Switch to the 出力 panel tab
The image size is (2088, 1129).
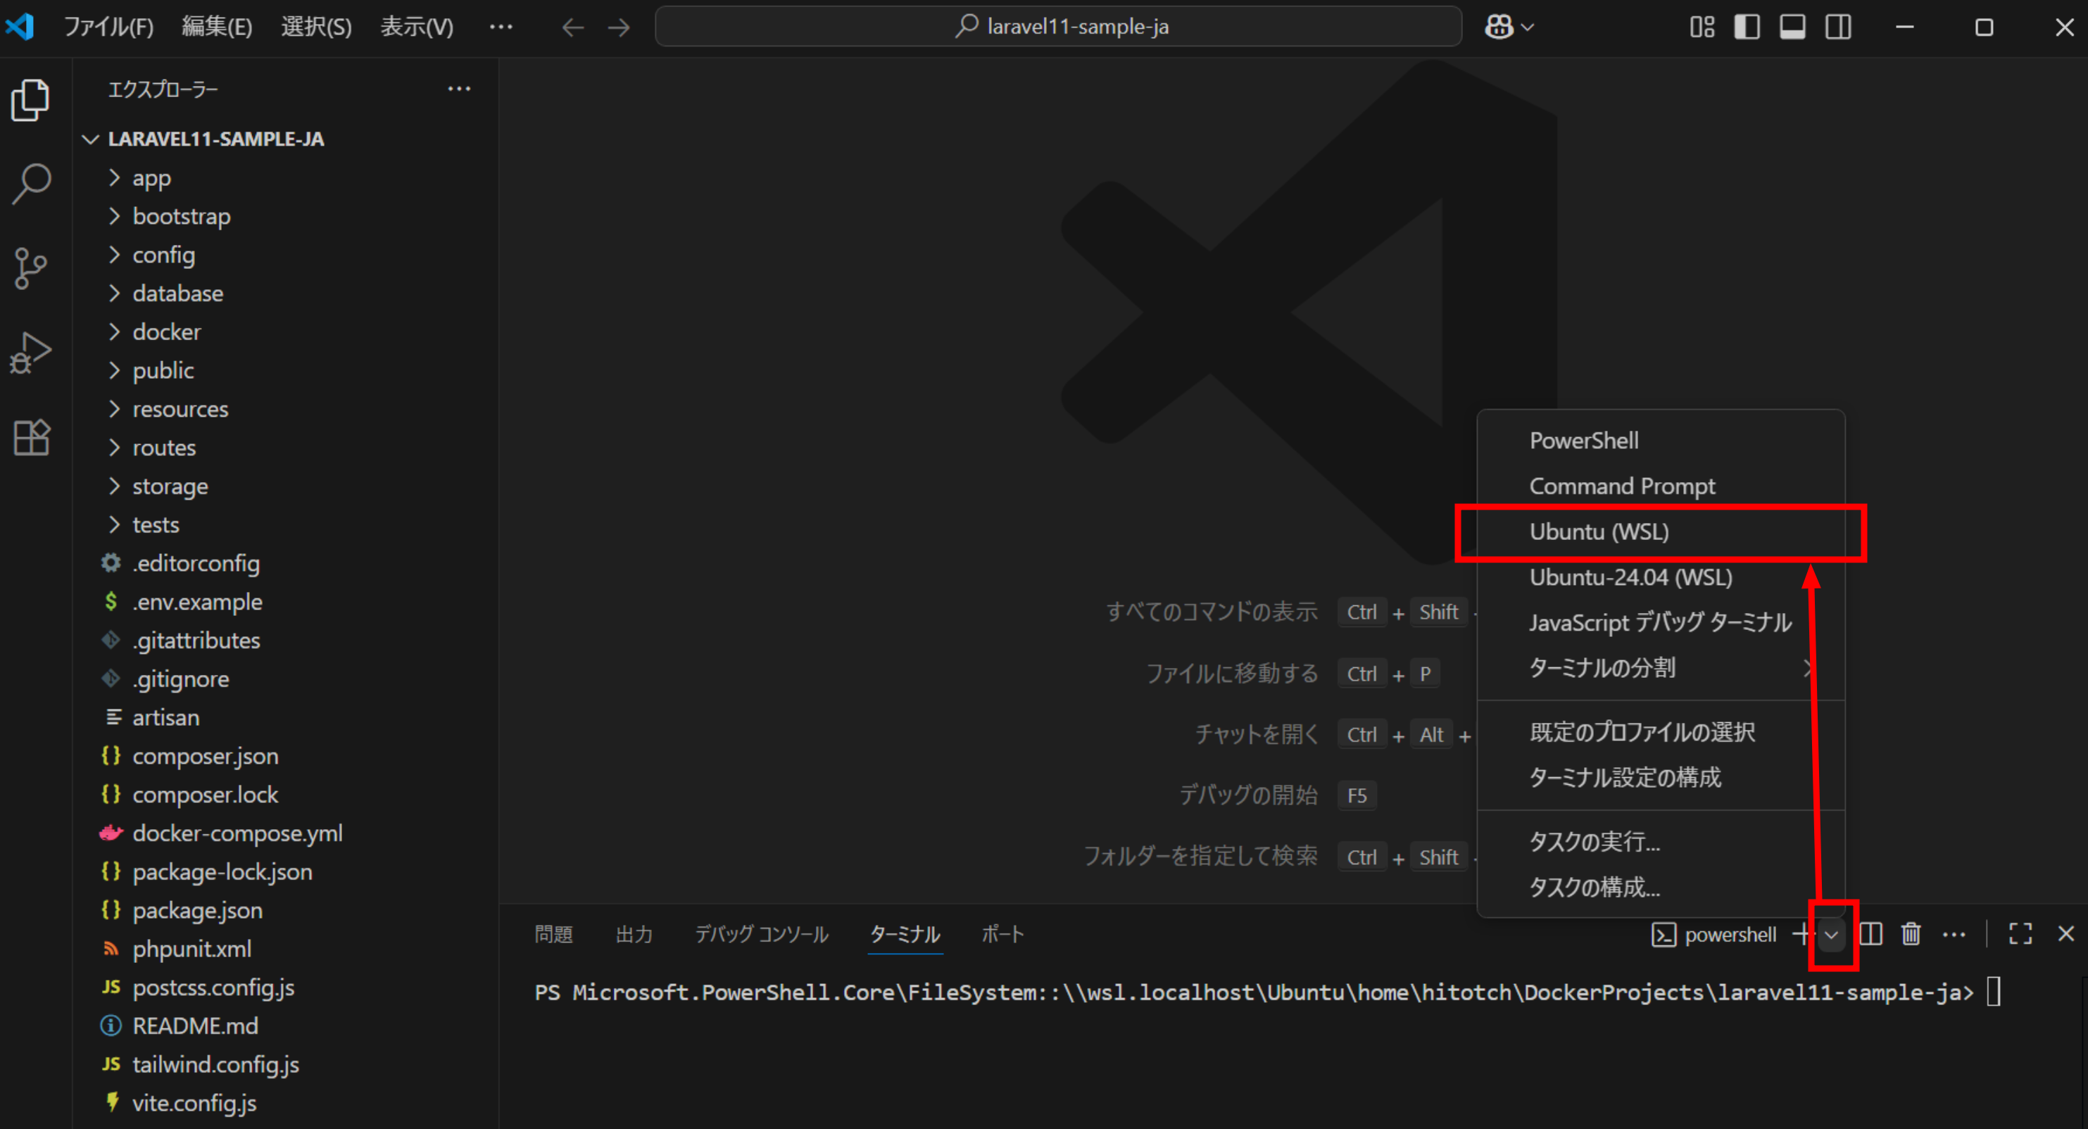coord(633,935)
